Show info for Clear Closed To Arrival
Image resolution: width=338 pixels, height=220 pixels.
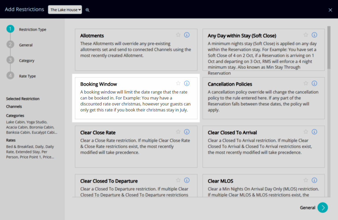click(x=314, y=132)
